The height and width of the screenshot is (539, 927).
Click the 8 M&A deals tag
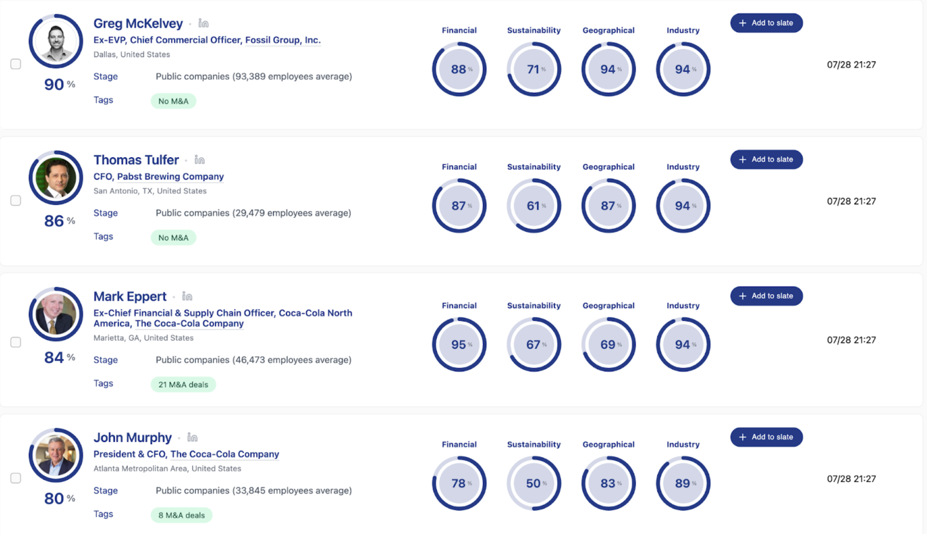181,515
